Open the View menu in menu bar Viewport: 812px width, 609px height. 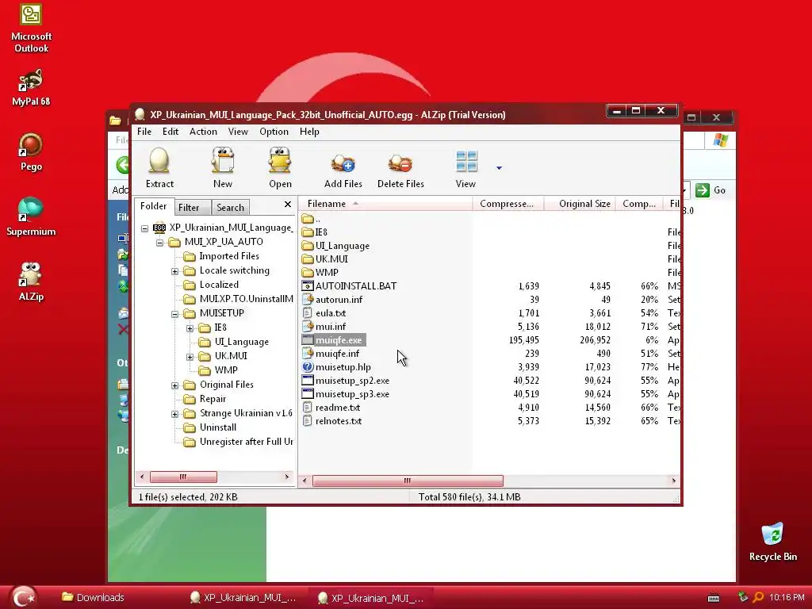coord(238,132)
